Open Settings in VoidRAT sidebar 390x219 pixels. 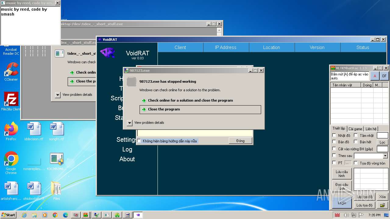point(127,140)
